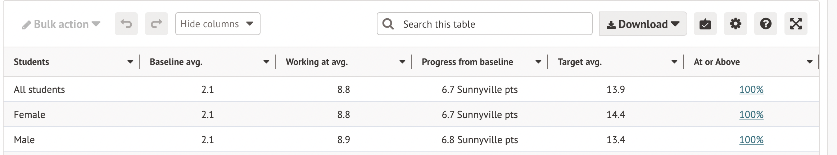Open the Download dropdown menu

point(643,24)
